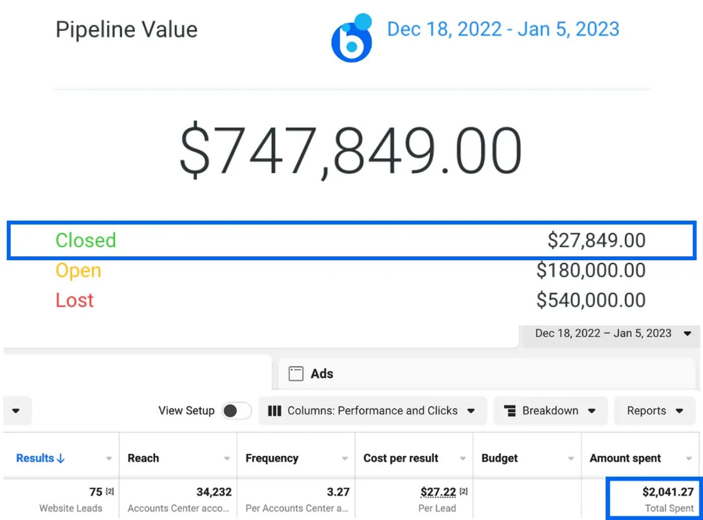Click the Website Leads caption

(x=71, y=508)
